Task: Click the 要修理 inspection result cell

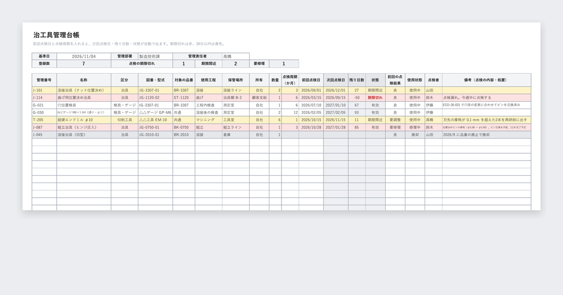Action: (395, 127)
